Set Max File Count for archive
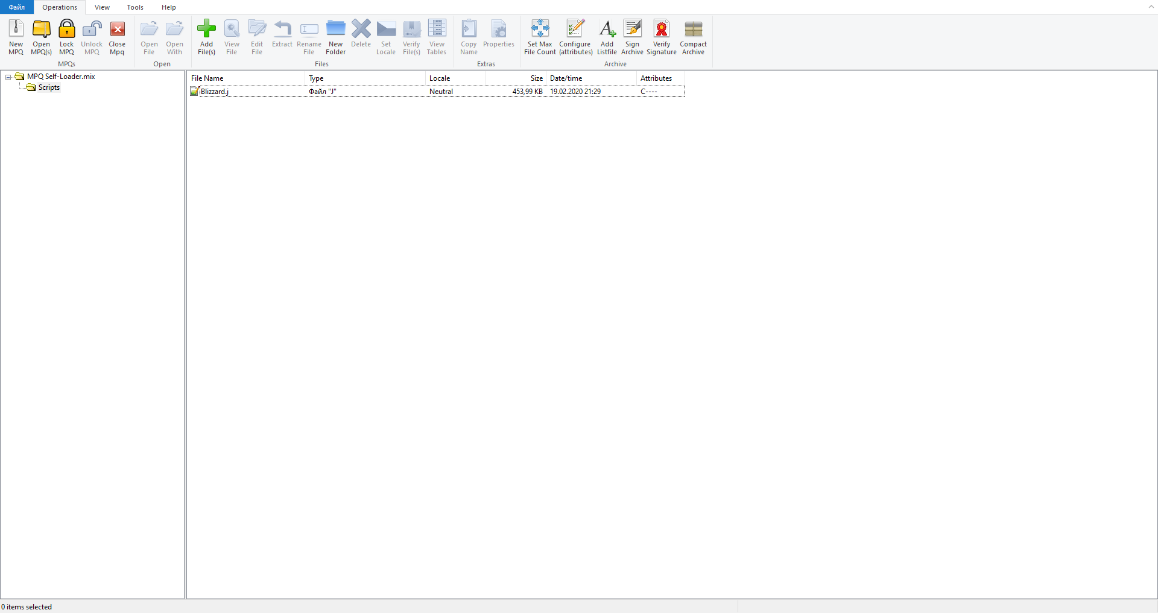The height and width of the screenshot is (613, 1158). coord(540,37)
